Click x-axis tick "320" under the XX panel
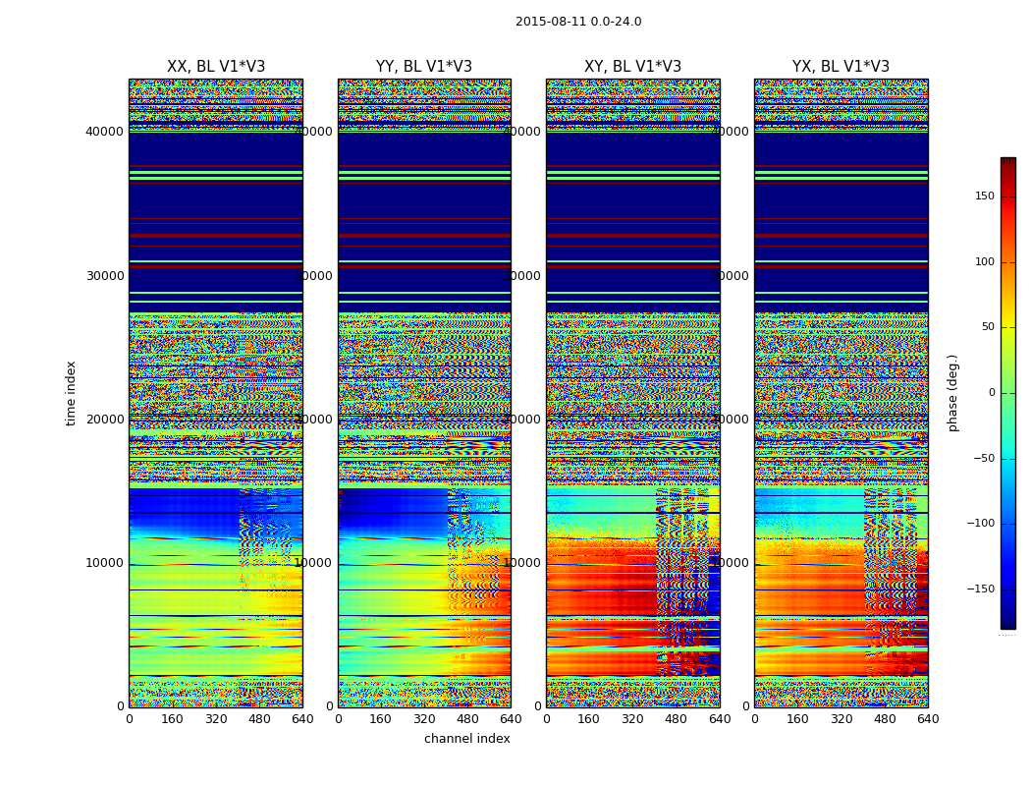The height and width of the screenshot is (786, 1031). pyautogui.click(x=216, y=719)
